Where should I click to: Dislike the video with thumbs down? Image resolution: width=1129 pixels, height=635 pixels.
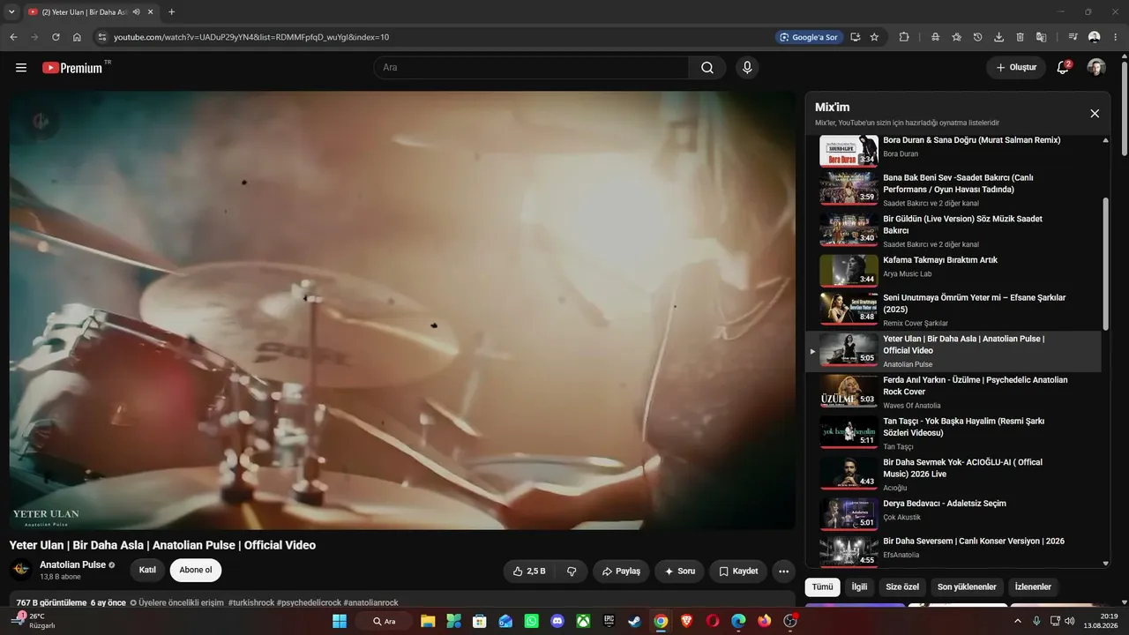(x=572, y=571)
